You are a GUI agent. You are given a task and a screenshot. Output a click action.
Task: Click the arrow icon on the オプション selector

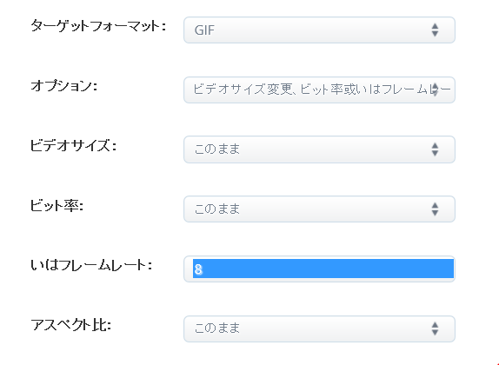click(x=435, y=90)
